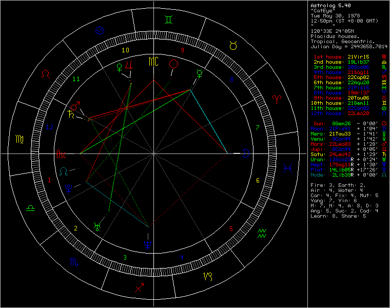The width and height of the screenshot is (390, 308).
Task: Click the Libra sign glyph on the outer ring
Action: click(x=31, y=208)
